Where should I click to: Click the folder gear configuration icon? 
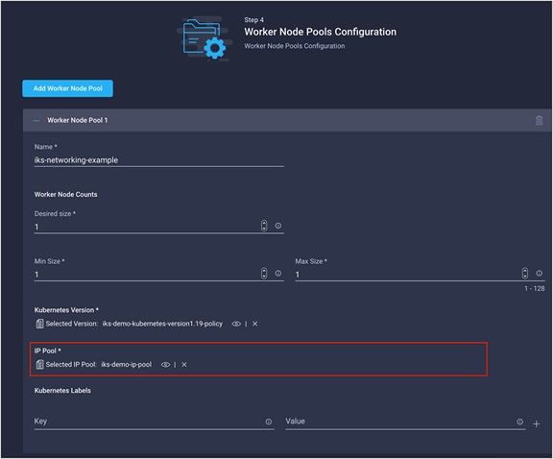click(204, 38)
